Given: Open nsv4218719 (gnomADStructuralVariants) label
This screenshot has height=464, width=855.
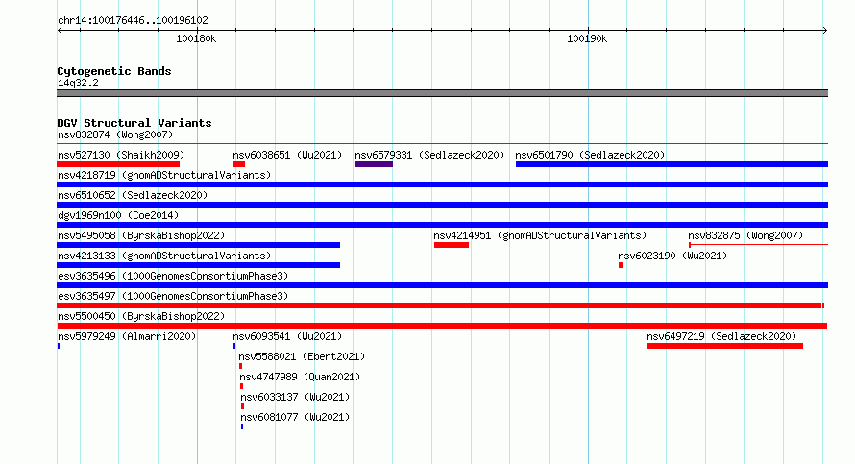Looking at the screenshot, I should 164,175.
